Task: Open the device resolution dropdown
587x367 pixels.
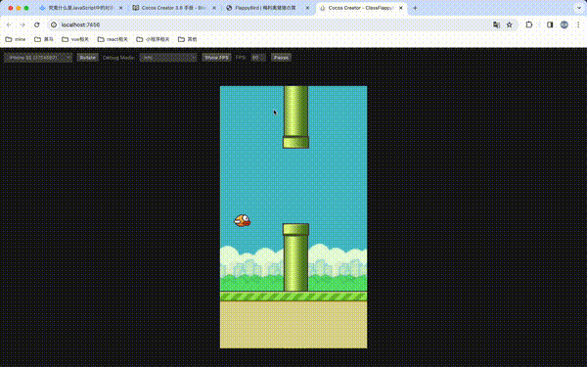Action: click(x=38, y=58)
